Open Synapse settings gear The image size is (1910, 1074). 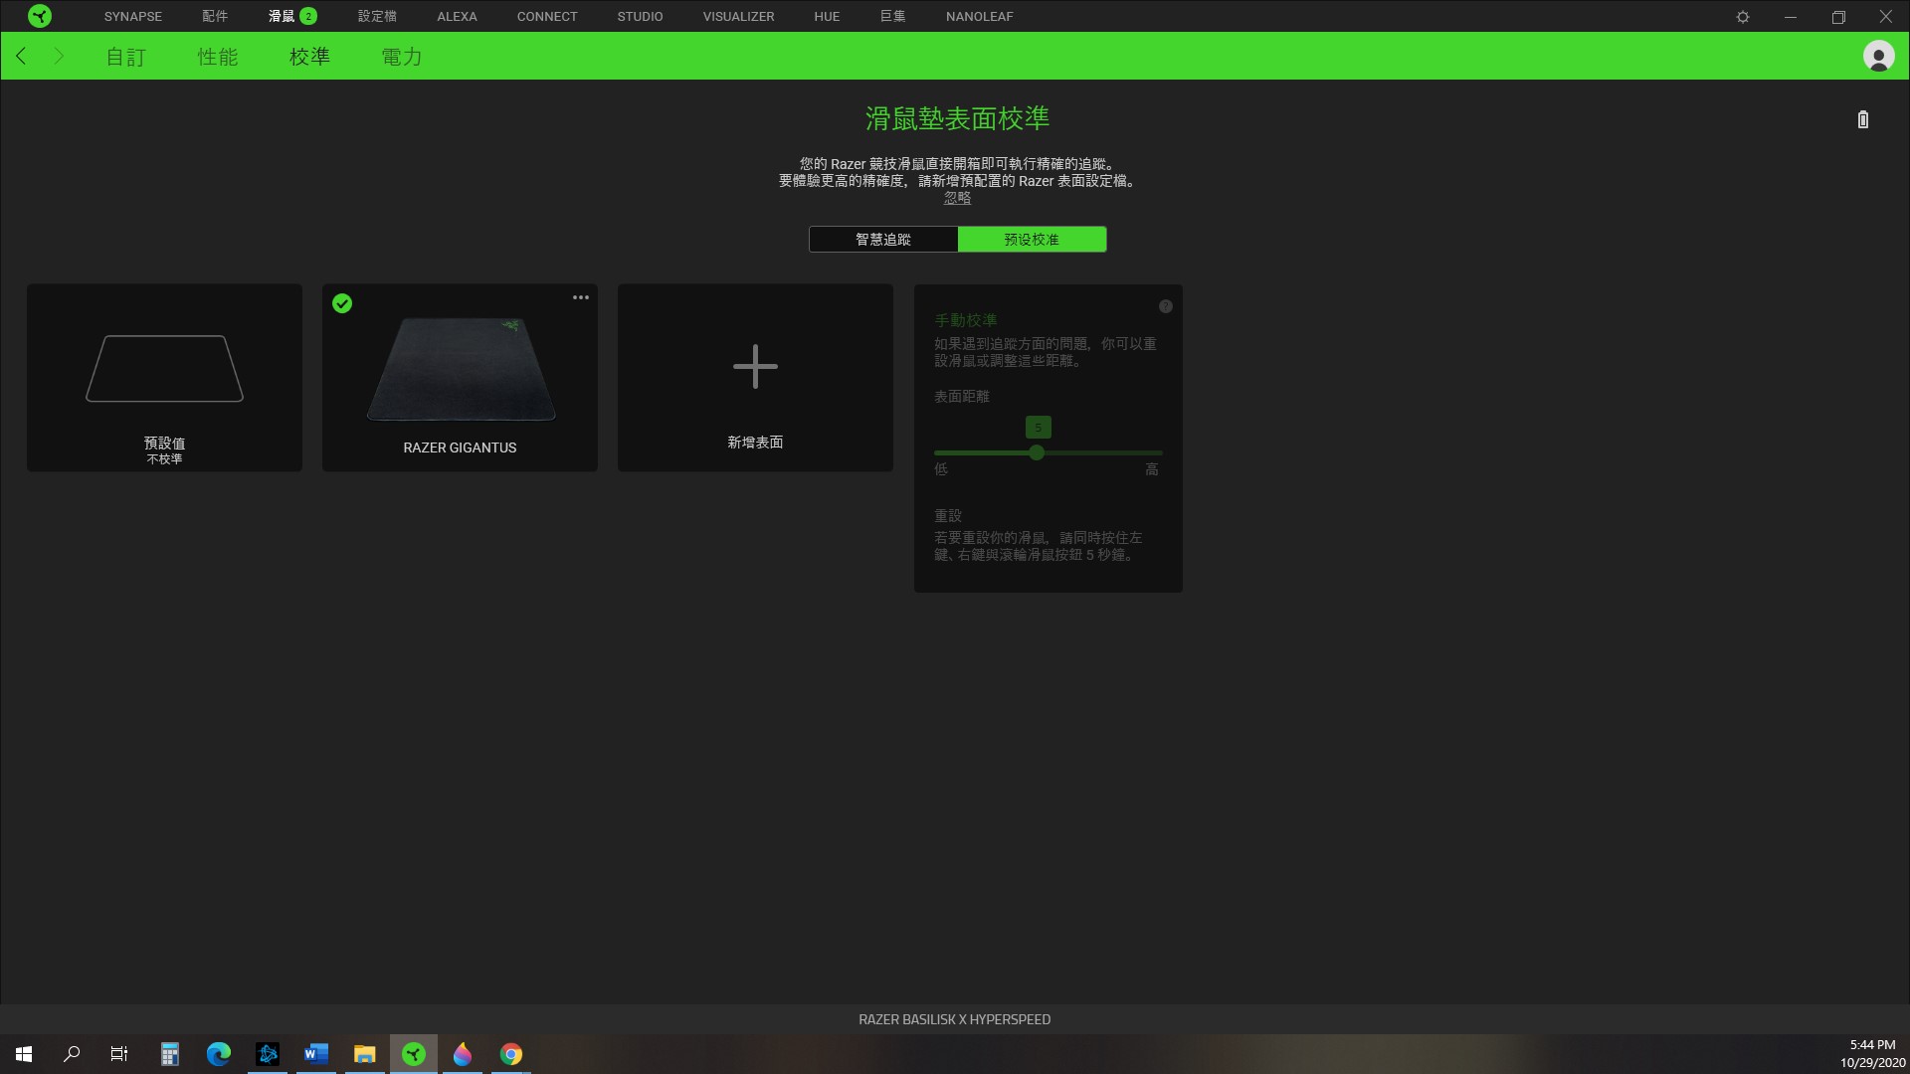pos(1743,17)
